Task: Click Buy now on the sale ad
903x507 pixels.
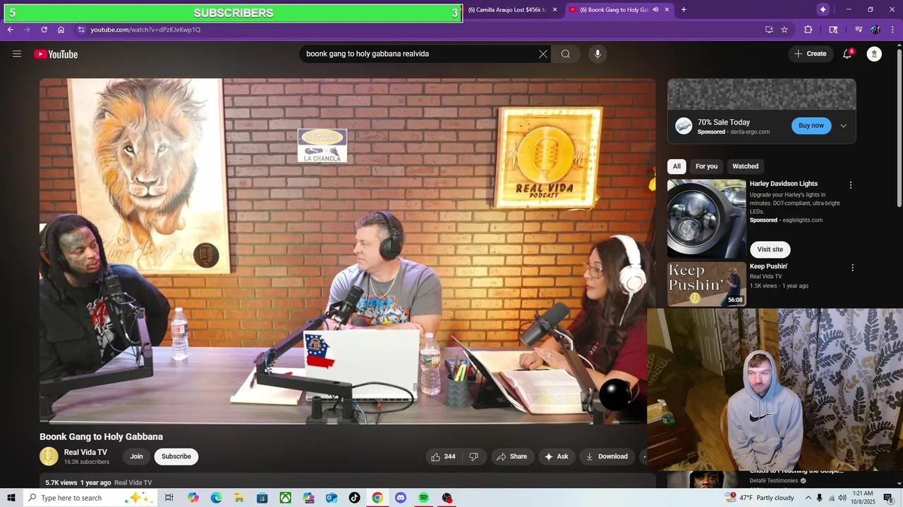Action: pos(811,125)
